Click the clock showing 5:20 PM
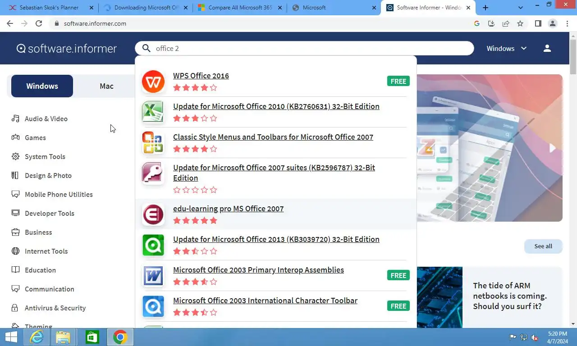 [557, 334]
